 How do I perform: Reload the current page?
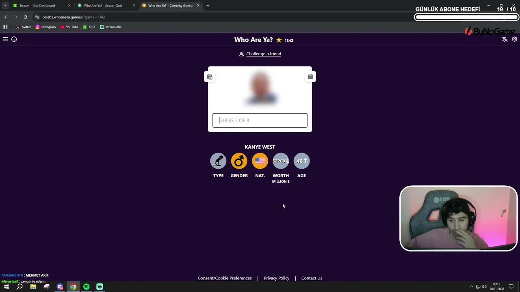25,17
